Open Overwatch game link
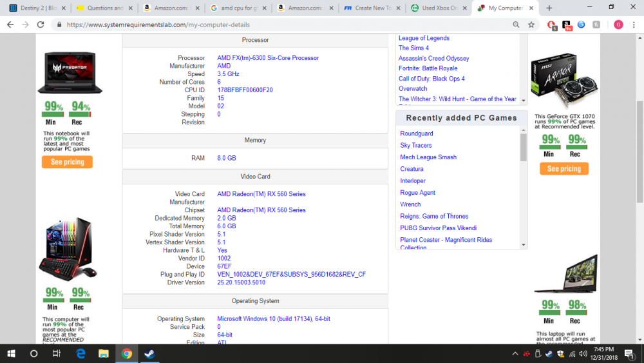This screenshot has width=644, height=363. tap(413, 88)
